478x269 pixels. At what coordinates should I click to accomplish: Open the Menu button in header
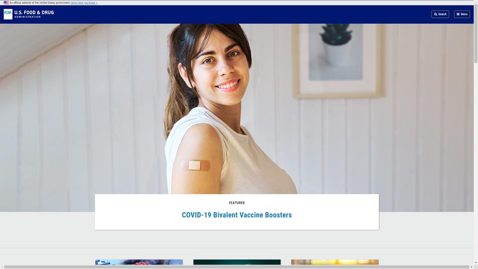click(x=462, y=14)
